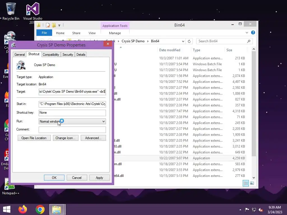The width and height of the screenshot is (287, 215).
Task: Click the muted volume tray icon
Action: click(261, 210)
